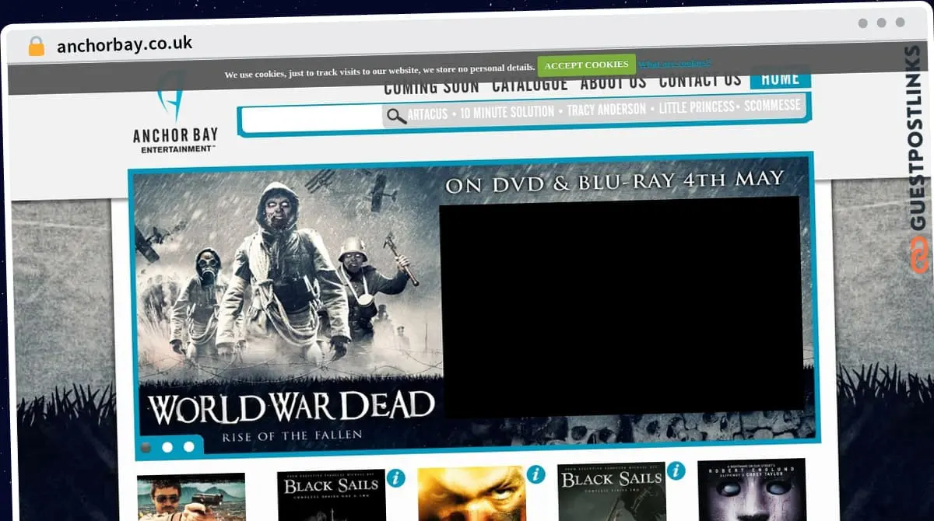Click the 'Scommesse' quick link

point(772,105)
